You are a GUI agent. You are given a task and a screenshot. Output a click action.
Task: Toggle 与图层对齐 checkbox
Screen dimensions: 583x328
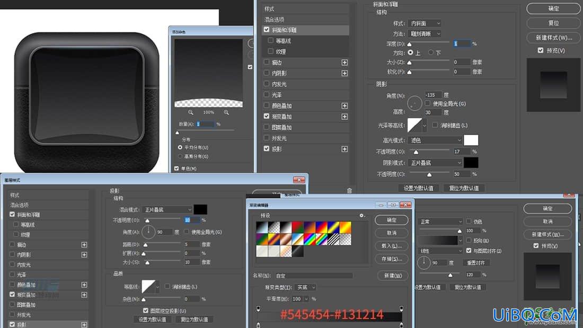click(x=469, y=251)
